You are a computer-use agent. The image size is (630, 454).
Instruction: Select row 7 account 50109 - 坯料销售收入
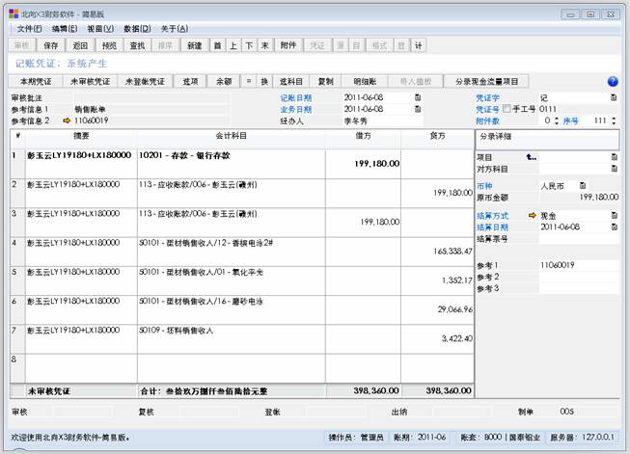pyautogui.click(x=232, y=339)
